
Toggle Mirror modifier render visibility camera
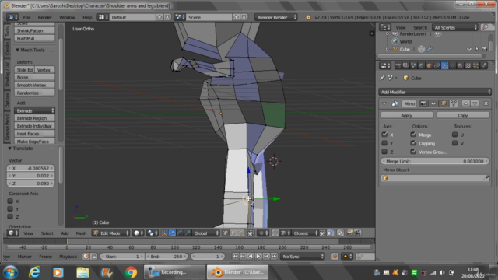coord(423,103)
